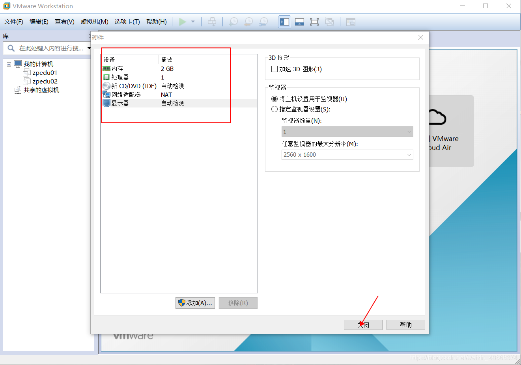This screenshot has height=365, width=521.
Task: Open the maximum resolution 2560 x 1600 dropdown
Action: 347,155
